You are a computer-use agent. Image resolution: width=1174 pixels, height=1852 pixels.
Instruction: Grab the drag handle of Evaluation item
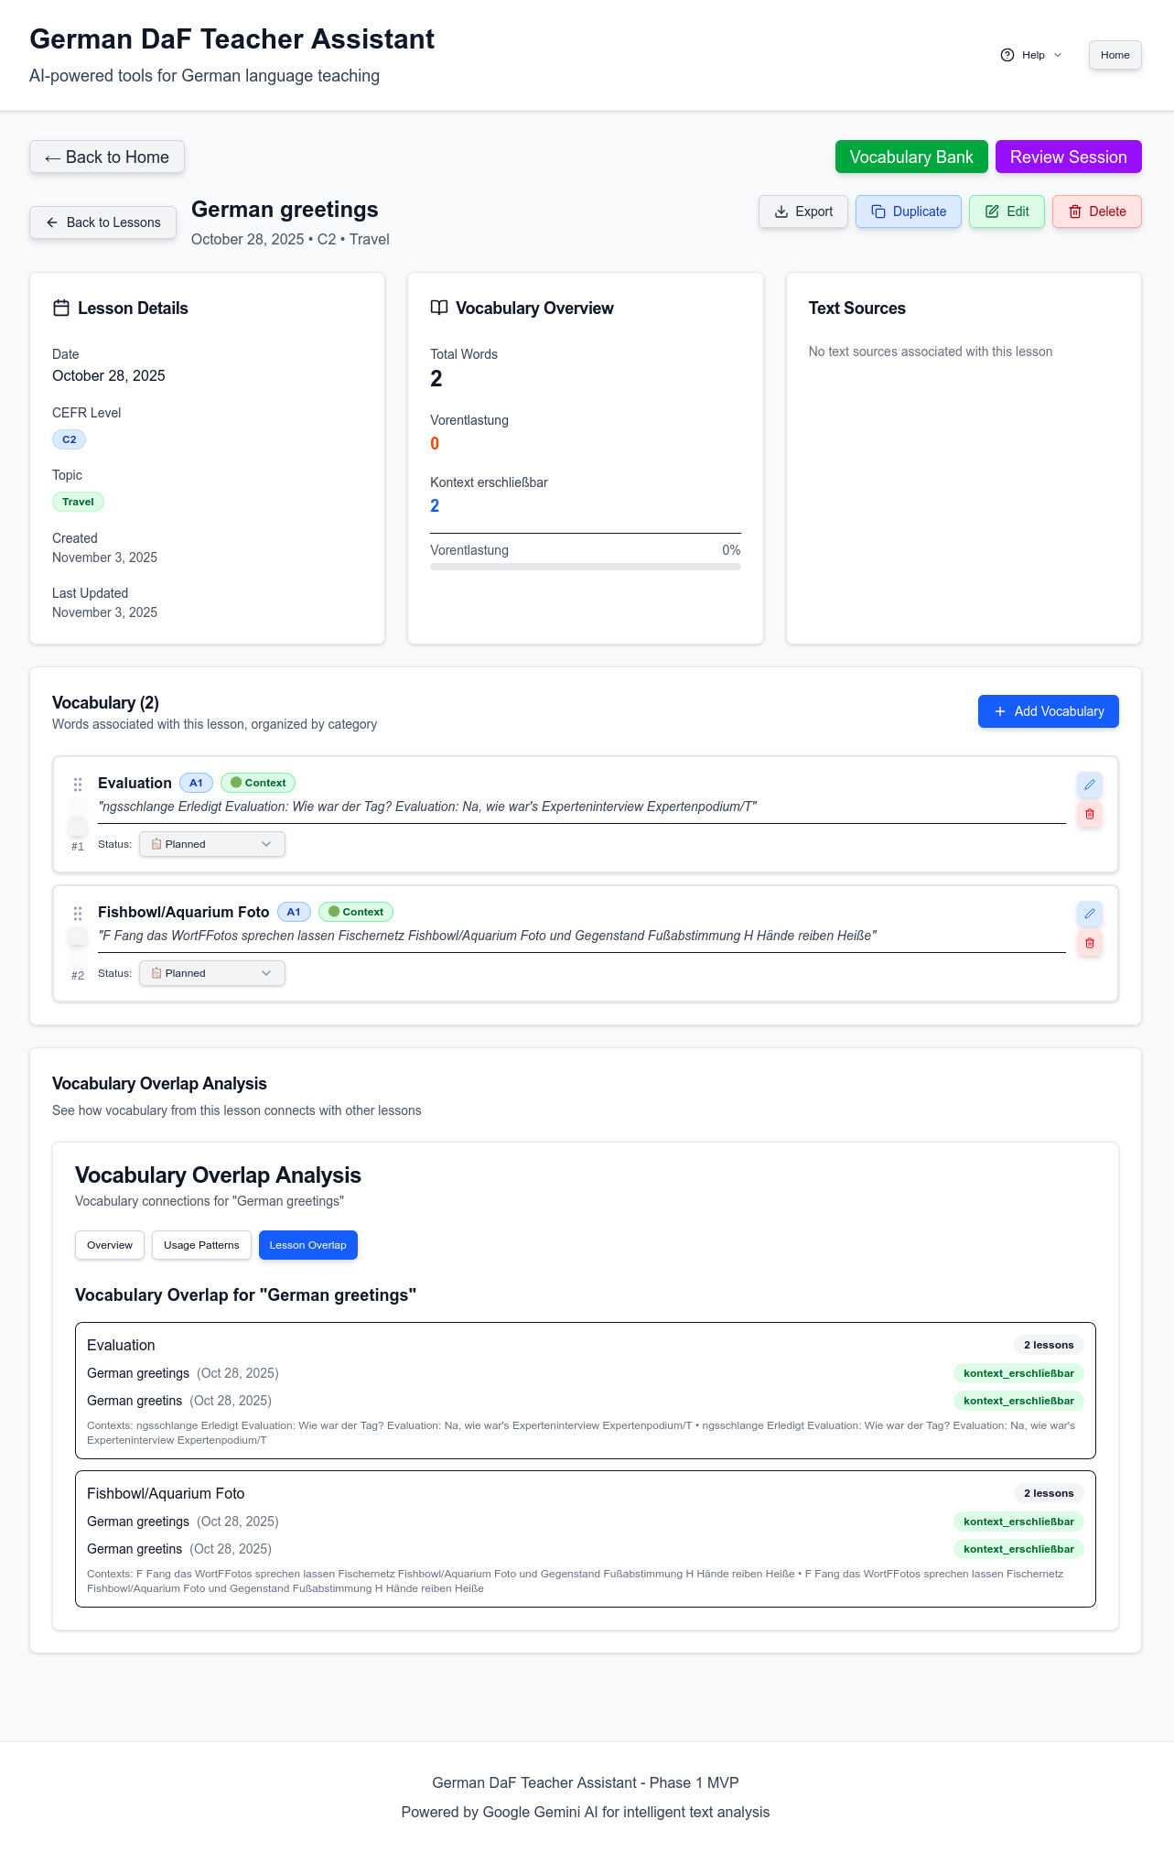78,784
